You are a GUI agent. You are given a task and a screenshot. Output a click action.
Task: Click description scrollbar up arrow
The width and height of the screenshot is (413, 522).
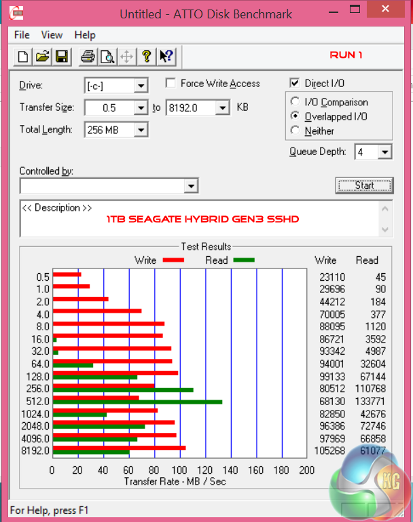pyautogui.click(x=385, y=209)
